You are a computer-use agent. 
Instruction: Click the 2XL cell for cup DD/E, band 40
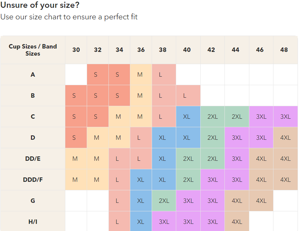click(x=188, y=158)
